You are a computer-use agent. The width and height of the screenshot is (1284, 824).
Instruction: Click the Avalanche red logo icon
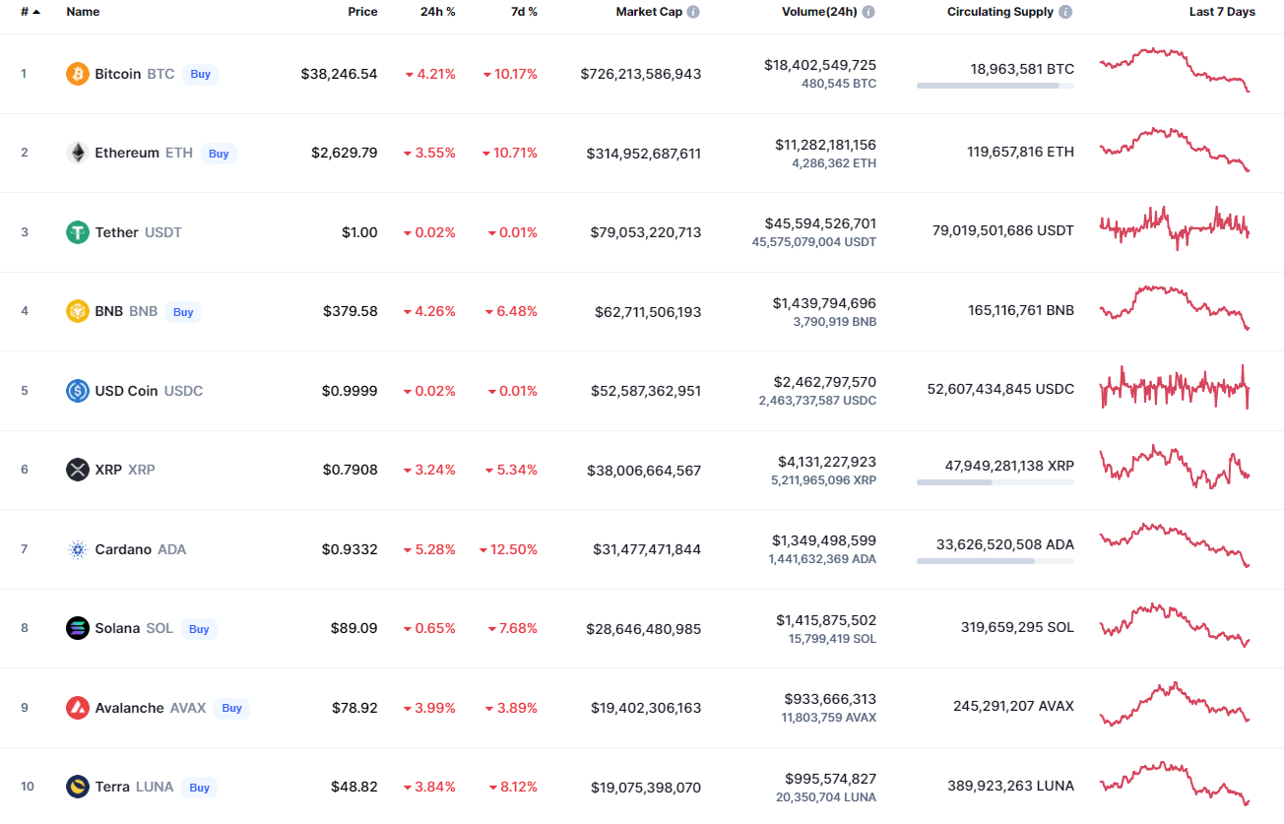point(77,708)
